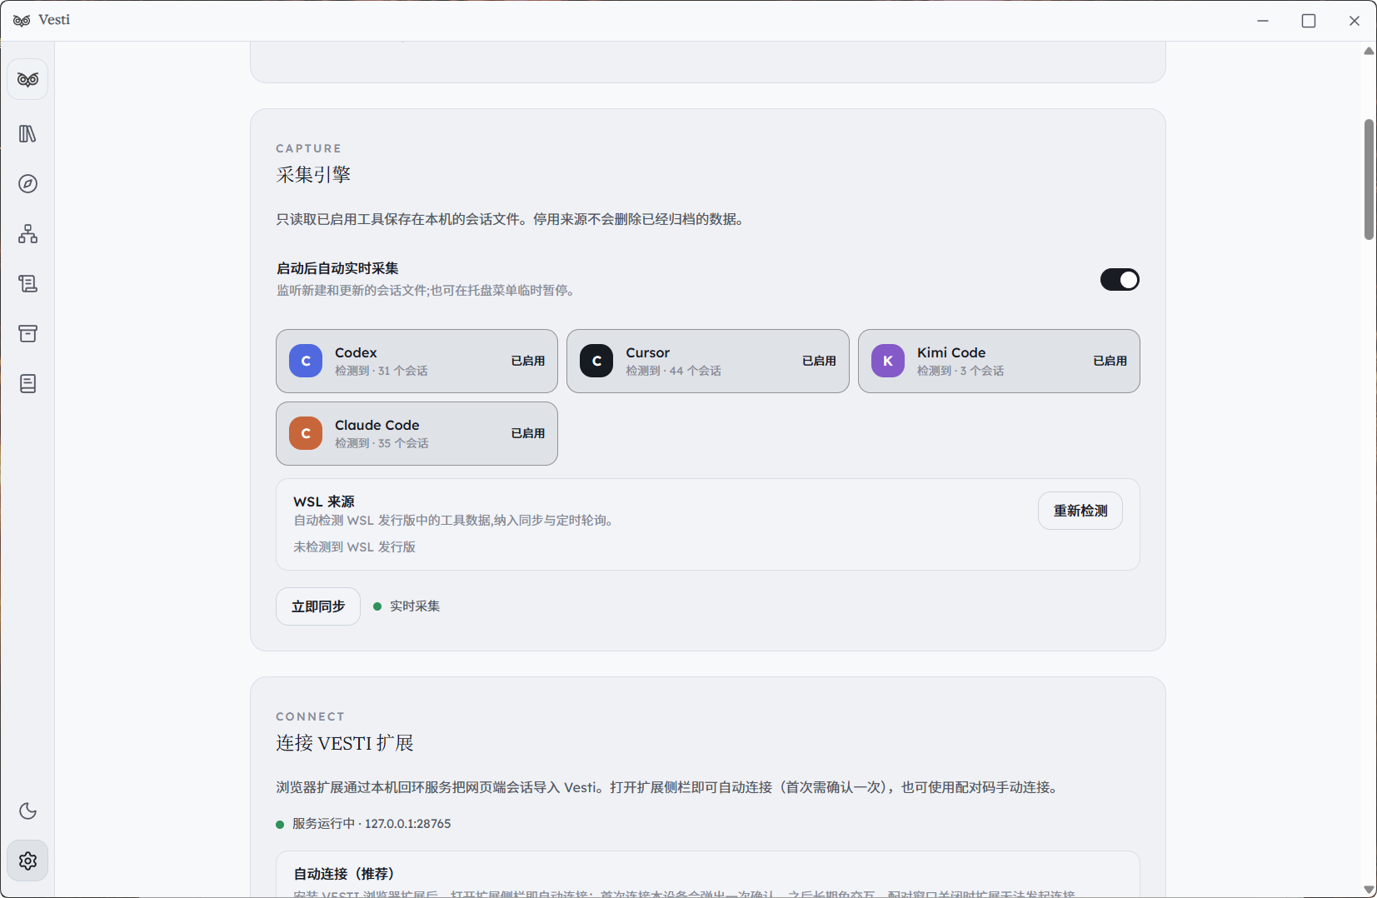The image size is (1377, 898).
Task: Click the 自动连接（推荐）heading
Action: [x=344, y=874]
